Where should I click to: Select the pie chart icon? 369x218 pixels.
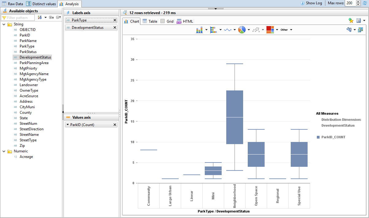click(242, 30)
